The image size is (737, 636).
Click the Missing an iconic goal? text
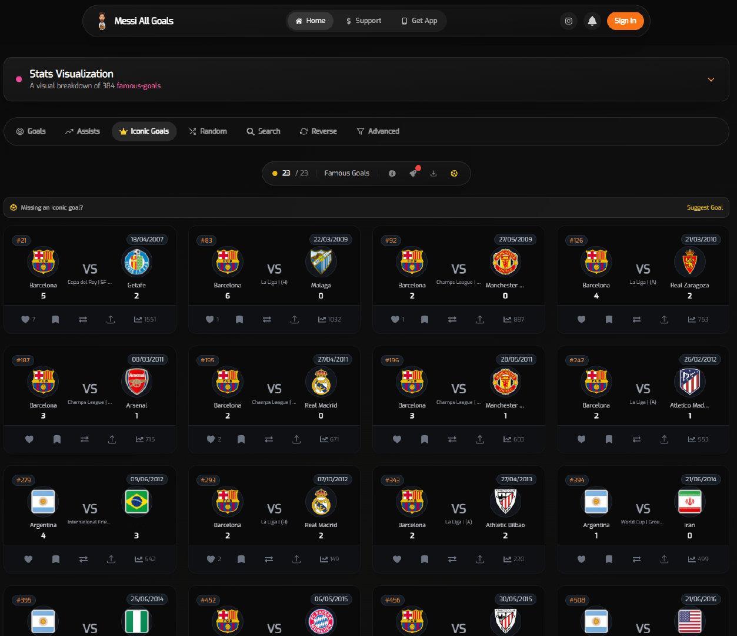click(52, 207)
